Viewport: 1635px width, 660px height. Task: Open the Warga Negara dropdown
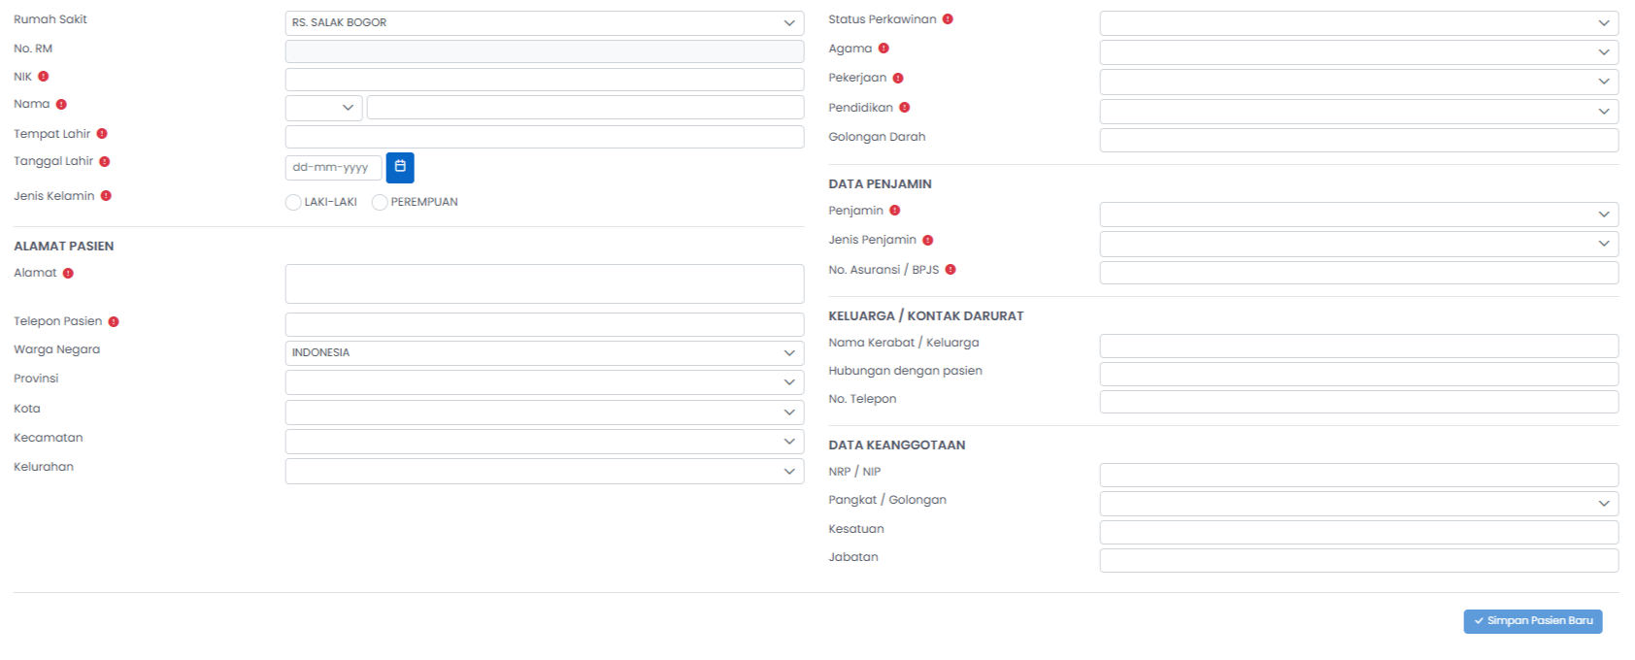coord(544,353)
